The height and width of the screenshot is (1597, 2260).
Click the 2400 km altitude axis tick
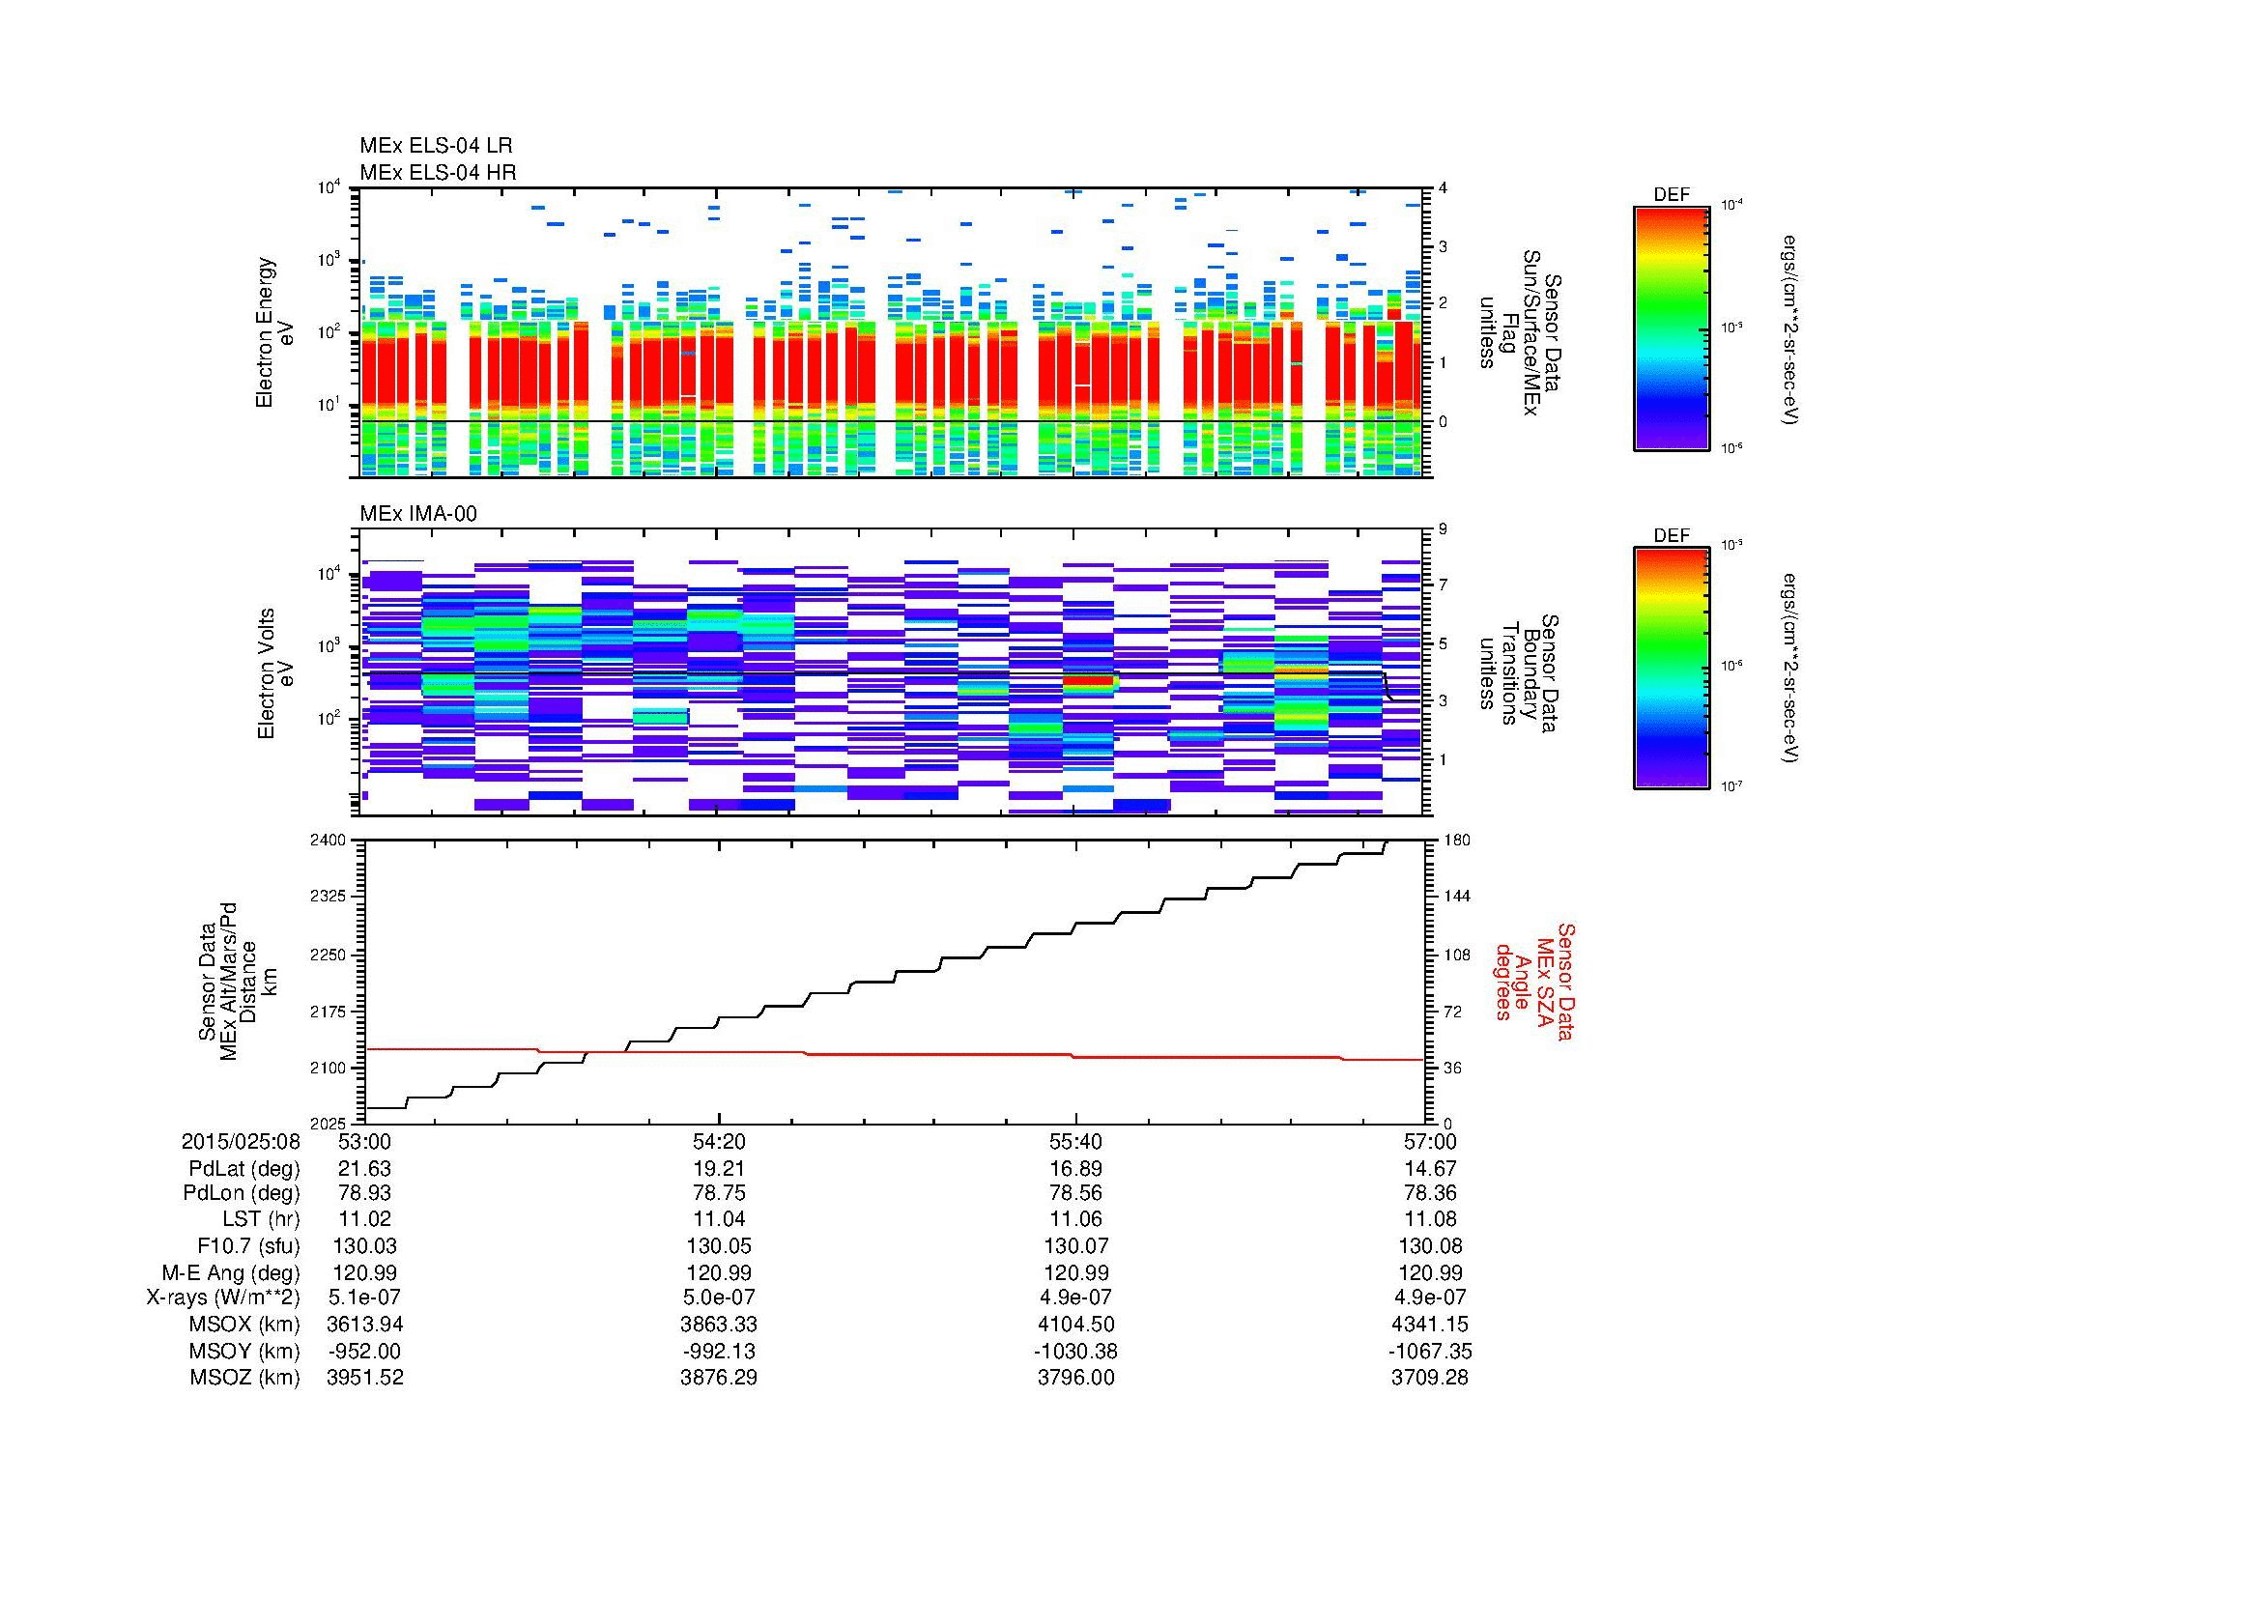329,841
